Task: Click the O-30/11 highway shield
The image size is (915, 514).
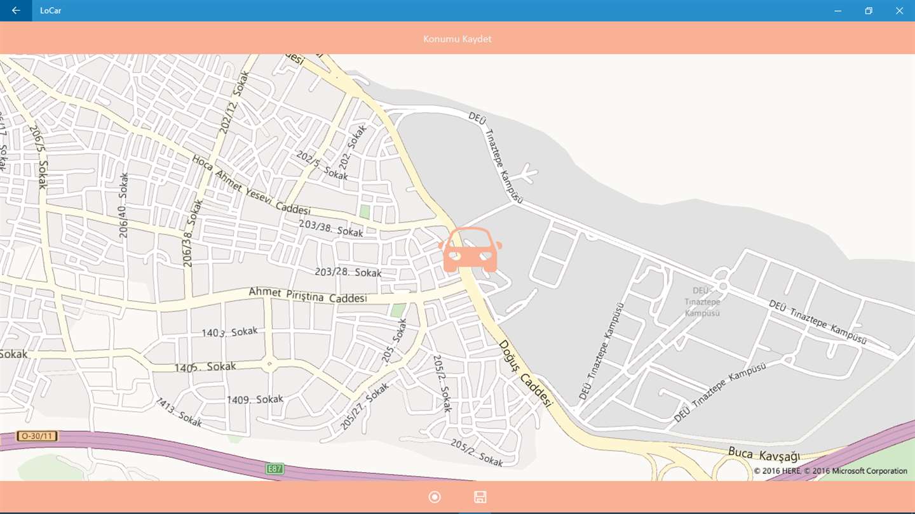Action: tap(37, 436)
